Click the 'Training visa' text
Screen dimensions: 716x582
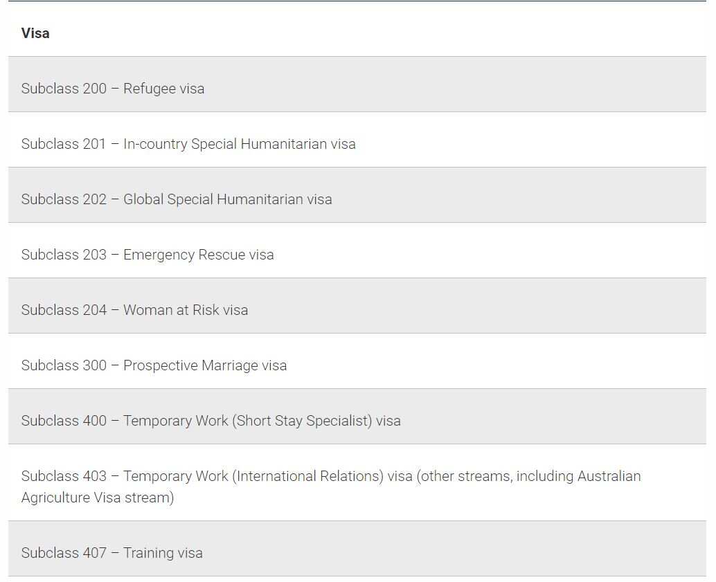pos(163,553)
